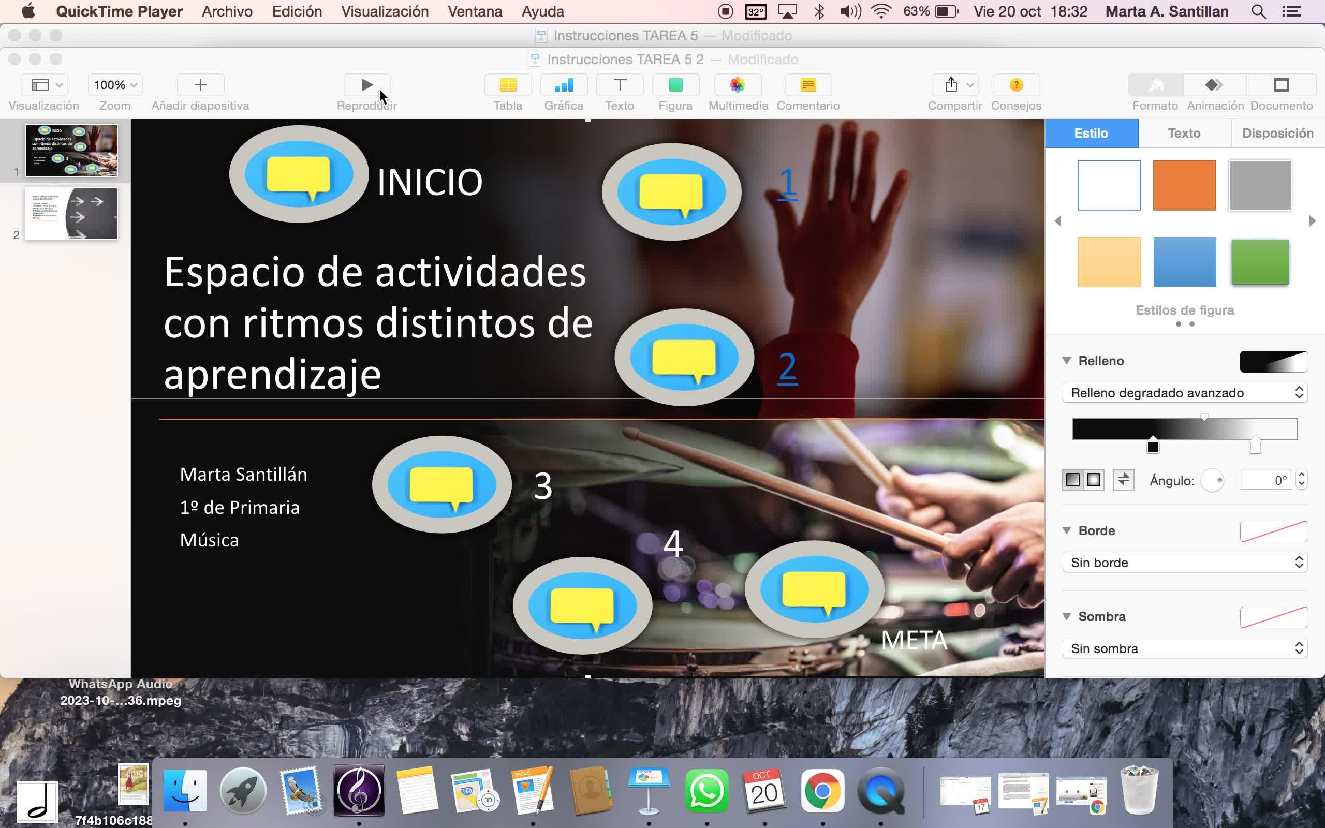1325x828 pixels.
Task: Add a text box with Texto
Action: [619, 85]
